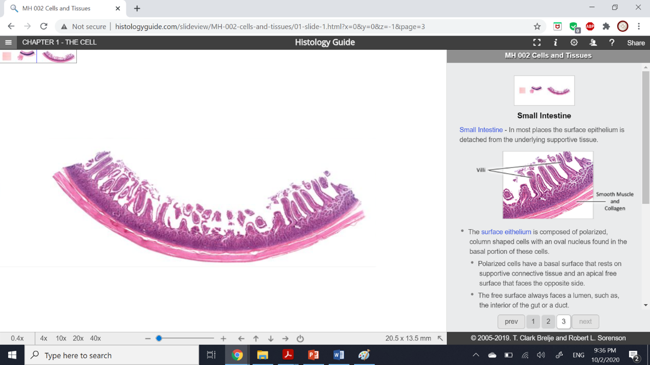Reset the slide view with power icon
Image resolution: width=650 pixels, height=365 pixels.
(x=300, y=339)
